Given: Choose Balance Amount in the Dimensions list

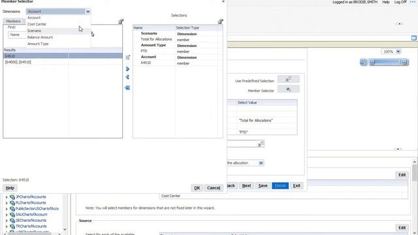Looking at the screenshot, I should coord(40,37).
